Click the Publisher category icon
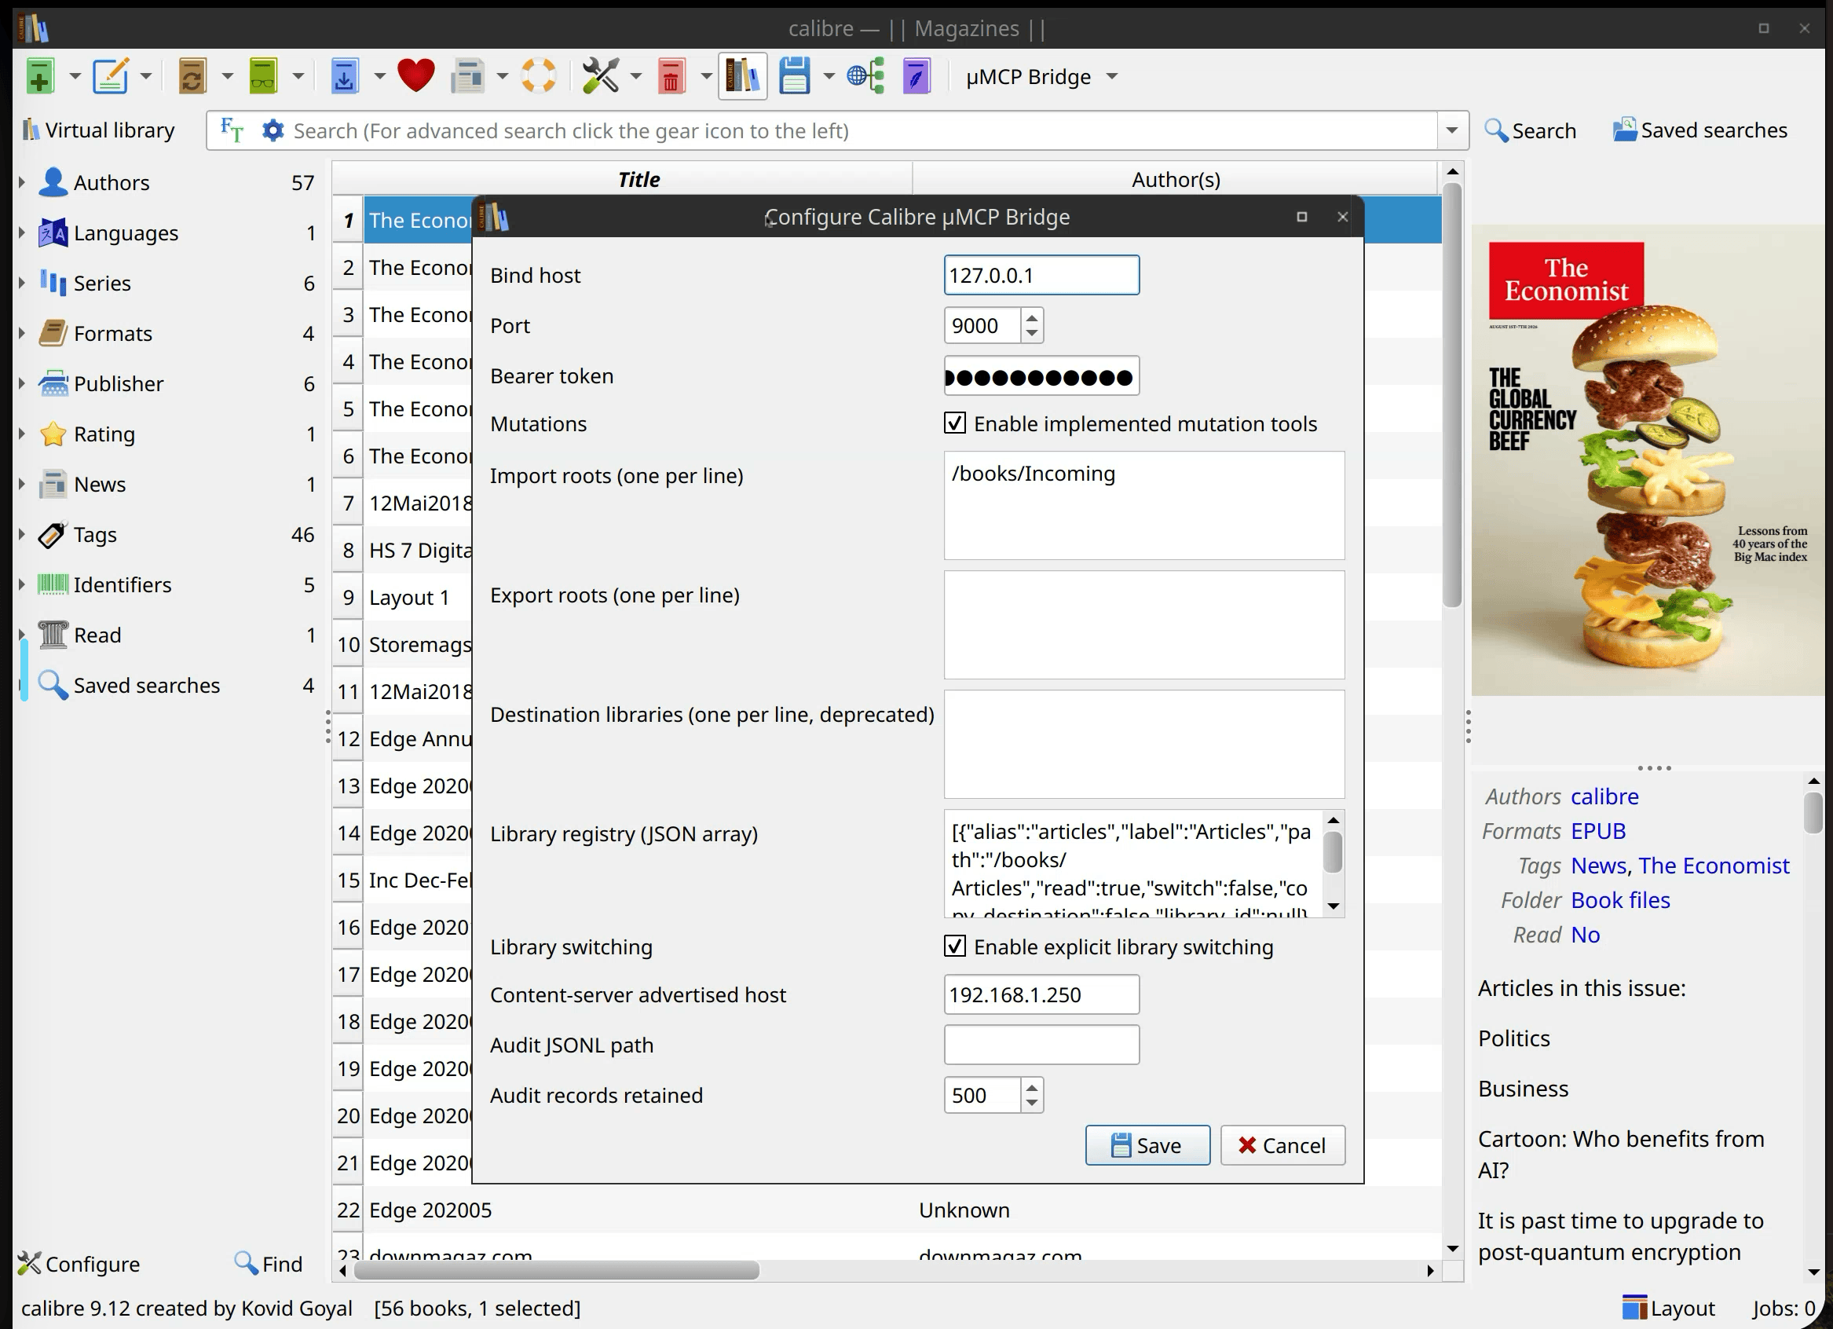The image size is (1833, 1329). click(x=53, y=384)
